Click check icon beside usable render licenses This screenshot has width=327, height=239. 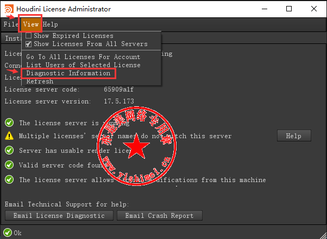[9, 150]
